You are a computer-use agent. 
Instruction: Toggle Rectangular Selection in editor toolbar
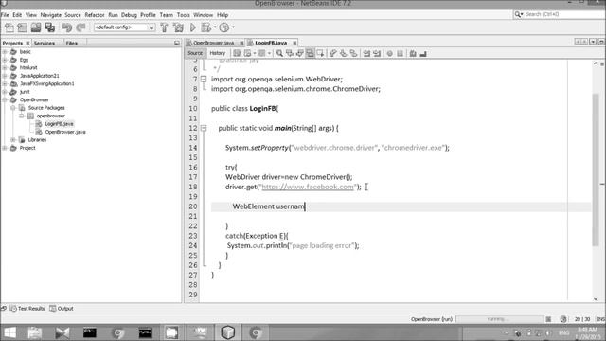pyautogui.click(x=320, y=53)
